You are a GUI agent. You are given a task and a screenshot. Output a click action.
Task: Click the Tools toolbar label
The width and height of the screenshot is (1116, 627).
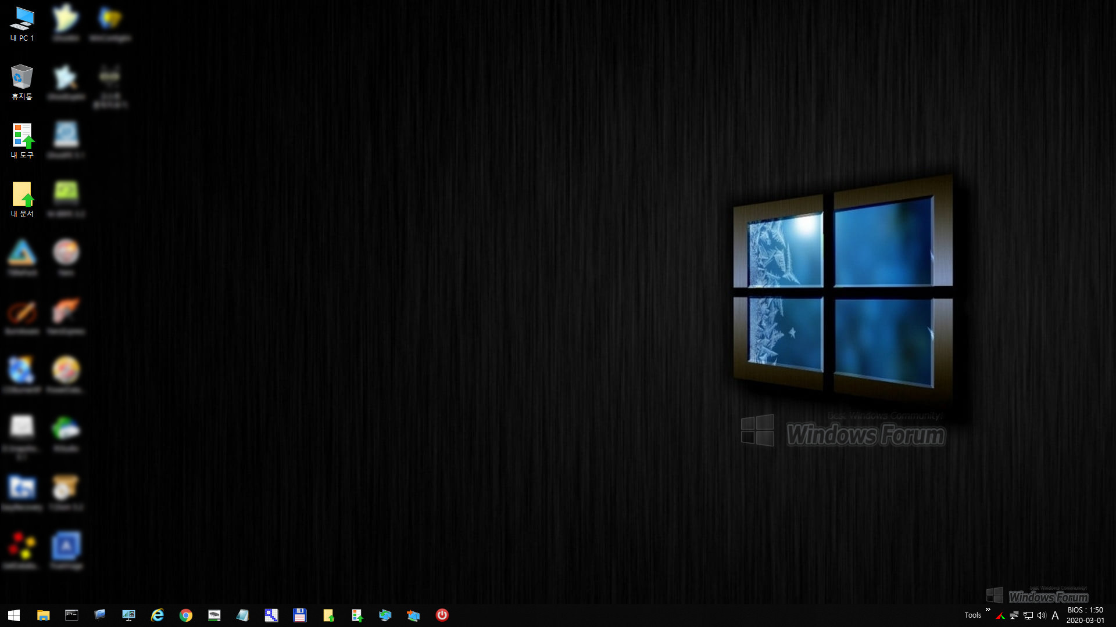[x=972, y=615]
